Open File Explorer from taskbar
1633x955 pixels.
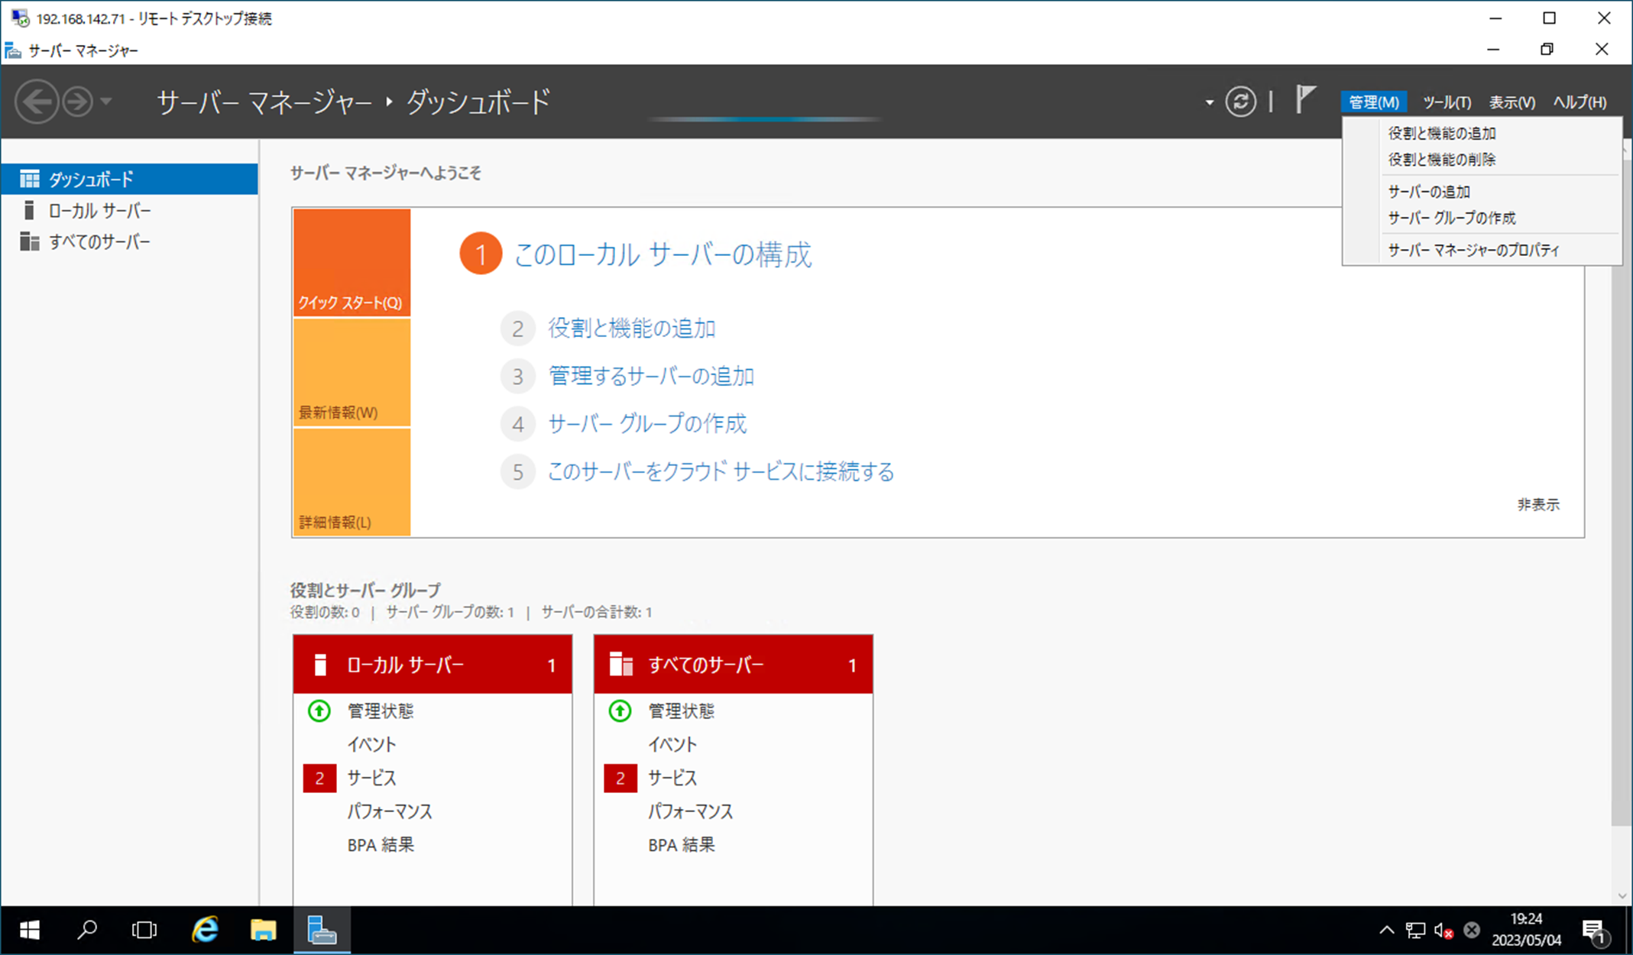click(263, 930)
